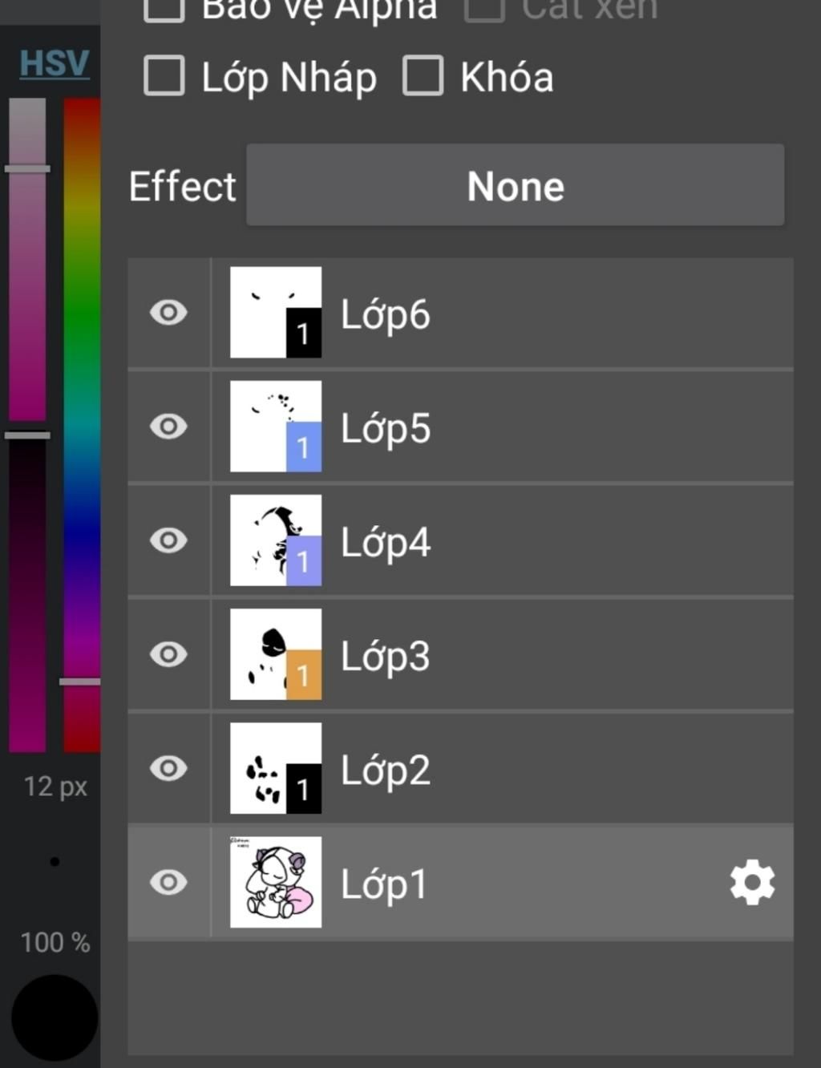Open settings gear for Lớp1 layer
Viewport: 821px width, 1068px height.
[x=752, y=883]
